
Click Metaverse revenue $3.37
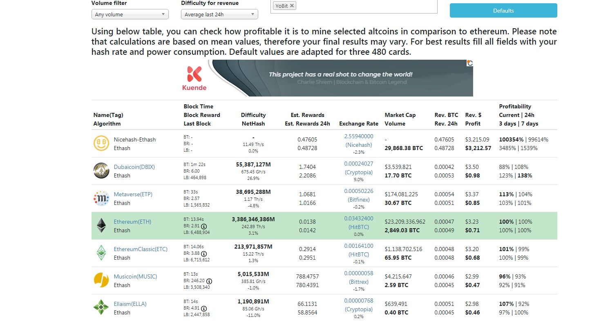coord(472,194)
